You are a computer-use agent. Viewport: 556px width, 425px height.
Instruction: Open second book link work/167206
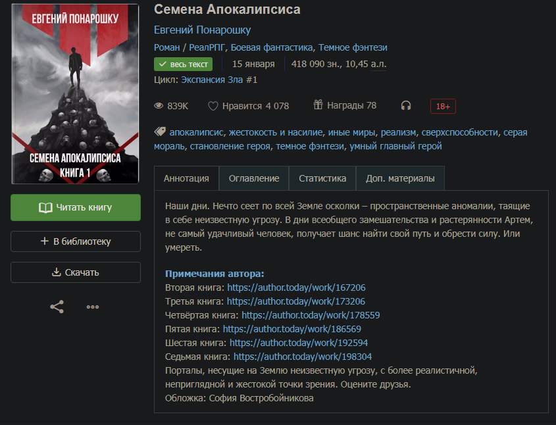click(x=296, y=287)
